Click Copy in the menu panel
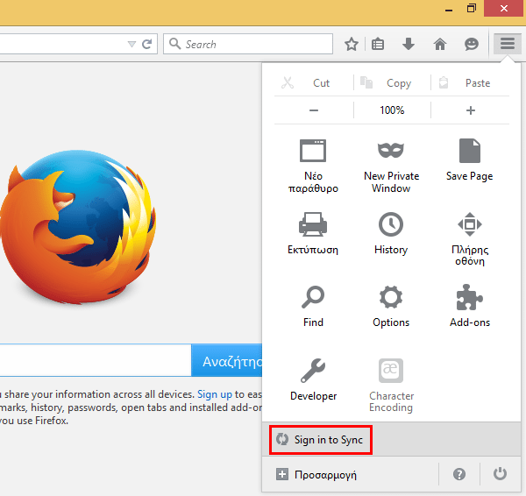This screenshot has width=526, height=496. (x=392, y=83)
